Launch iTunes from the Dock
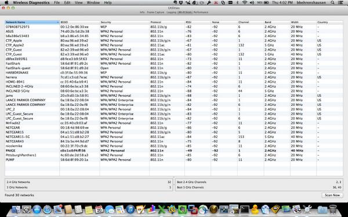 [x=130, y=209]
